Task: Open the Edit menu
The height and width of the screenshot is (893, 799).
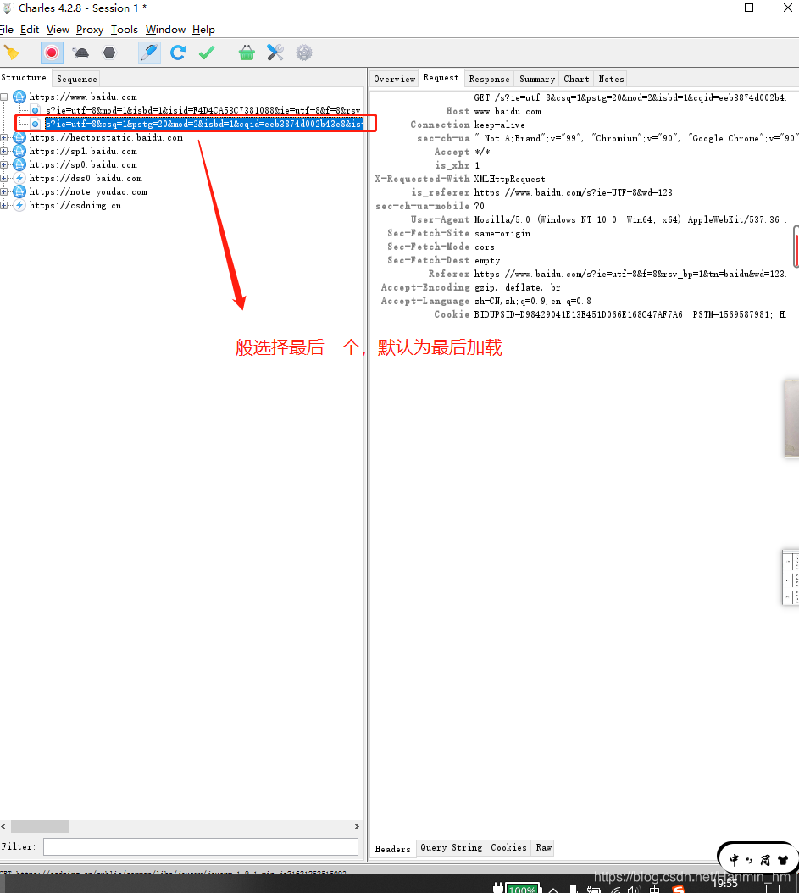Action: click(30, 30)
